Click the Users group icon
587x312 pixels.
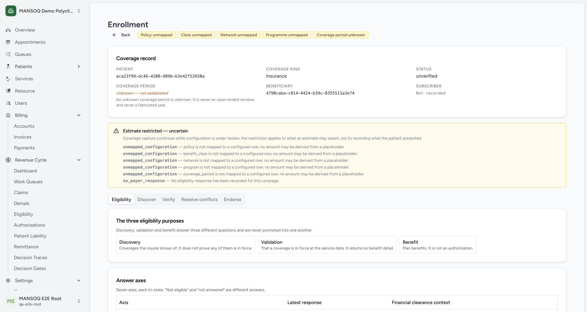point(8,103)
